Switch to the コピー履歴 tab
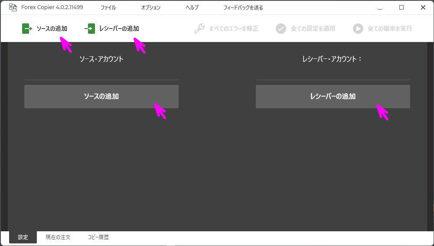434x246 pixels. [x=98, y=237]
